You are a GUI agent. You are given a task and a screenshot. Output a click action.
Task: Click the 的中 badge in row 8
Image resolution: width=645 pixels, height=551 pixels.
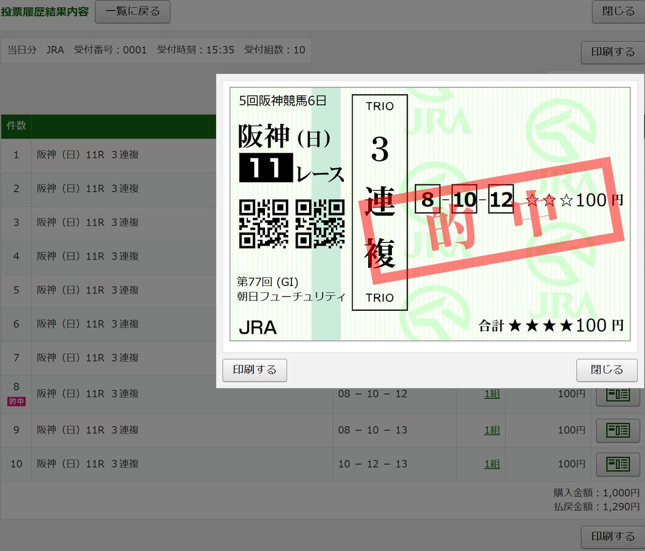(x=16, y=402)
